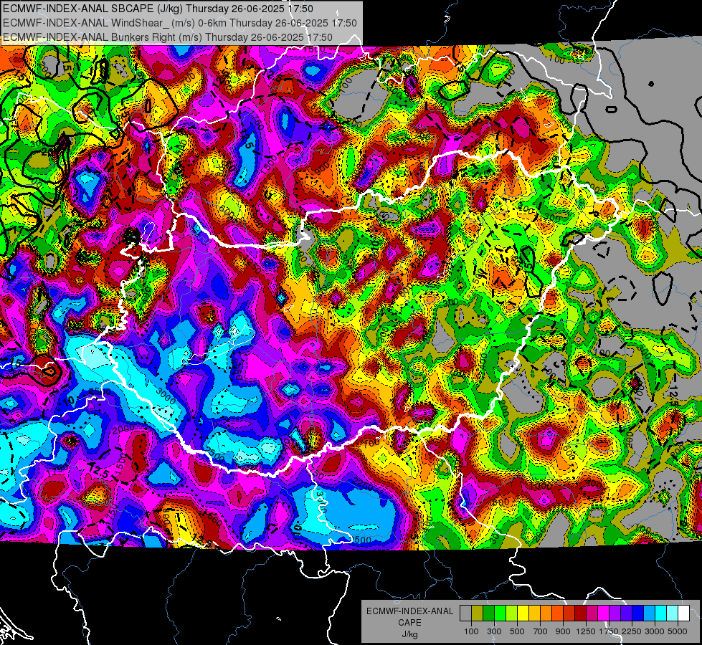Select the pure yellow legend swatch

[x=523, y=613]
